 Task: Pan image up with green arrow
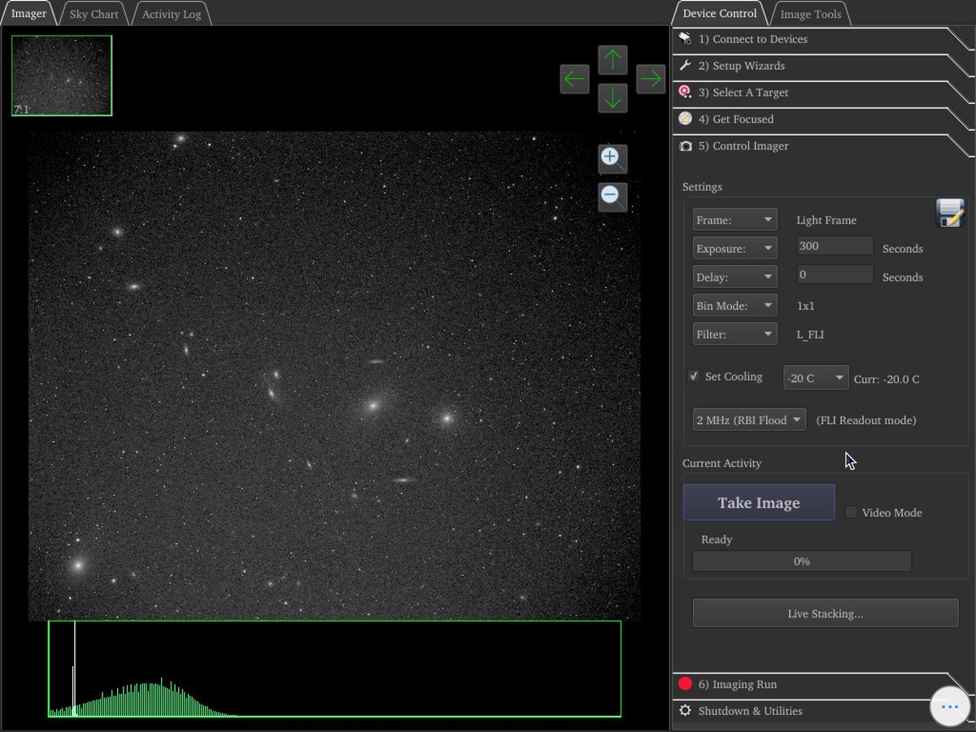(612, 60)
